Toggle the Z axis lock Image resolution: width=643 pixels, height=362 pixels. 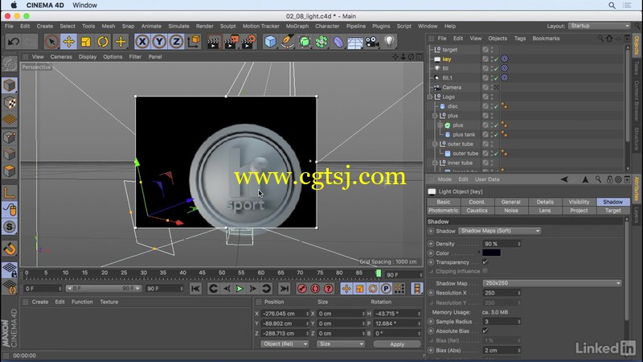(176, 42)
